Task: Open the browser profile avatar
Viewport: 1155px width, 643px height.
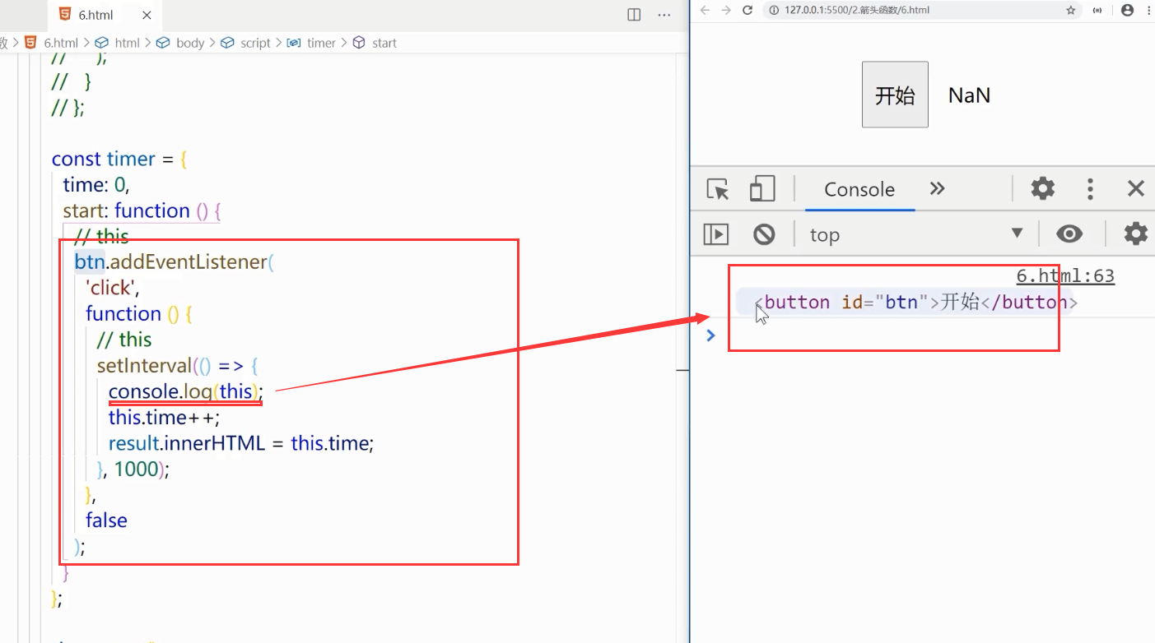Action: (x=1127, y=10)
